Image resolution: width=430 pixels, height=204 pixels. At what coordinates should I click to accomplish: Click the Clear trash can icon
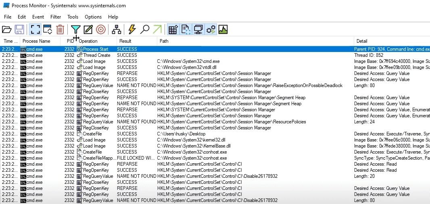(60, 29)
